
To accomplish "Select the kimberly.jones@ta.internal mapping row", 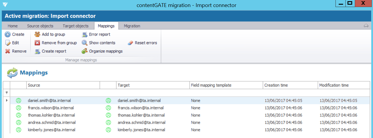I will (x=52, y=130).
